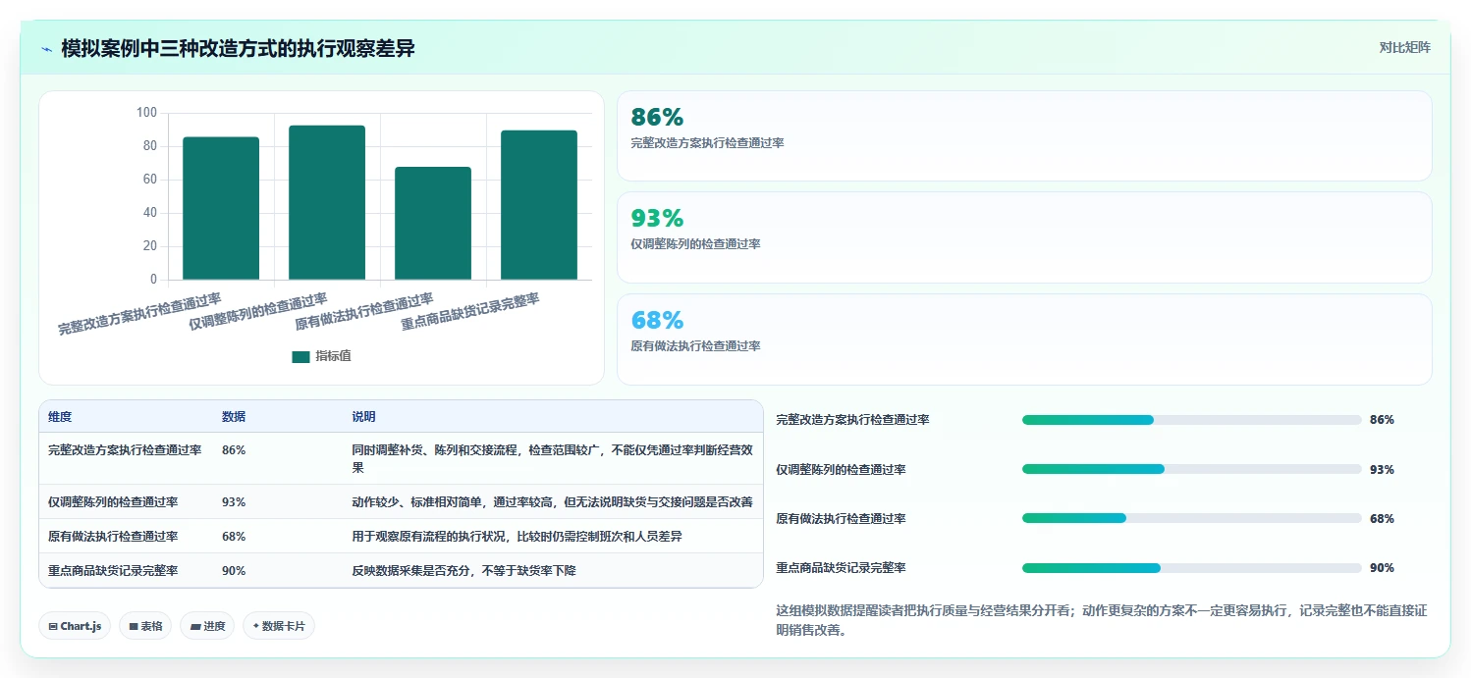Image resolution: width=1471 pixels, height=678 pixels.
Task: Click the 数据卡片 tag chip
Action: click(279, 626)
